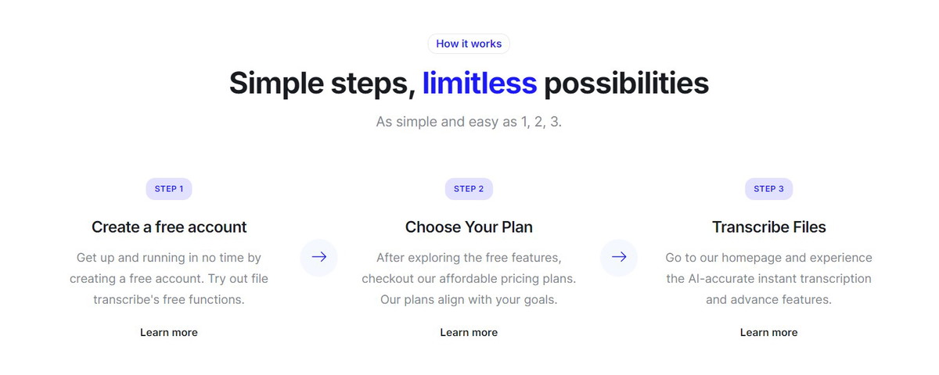Image resolution: width=939 pixels, height=375 pixels.
Task: Select the STEP 2 badge
Action: point(469,188)
